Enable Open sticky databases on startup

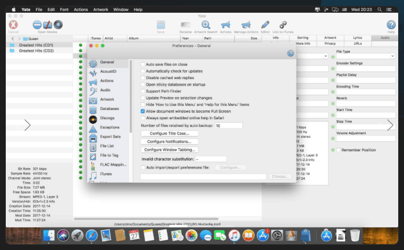[x=143, y=84]
